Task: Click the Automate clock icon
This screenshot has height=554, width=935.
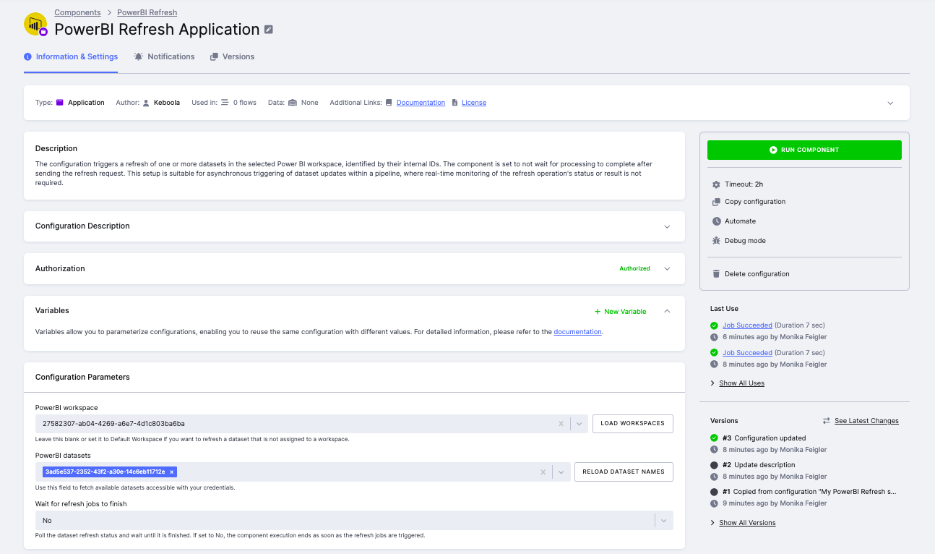Action: click(x=716, y=221)
